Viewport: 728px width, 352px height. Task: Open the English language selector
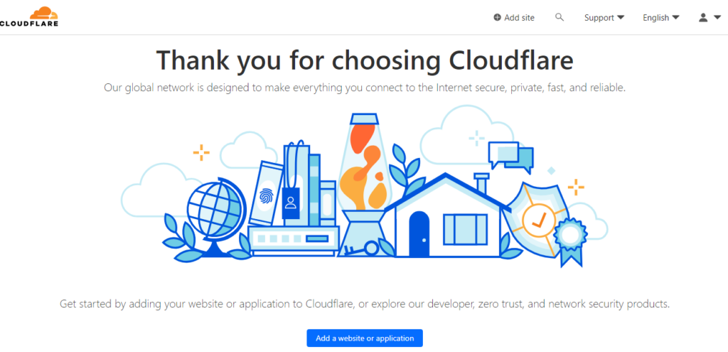coord(660,18)
